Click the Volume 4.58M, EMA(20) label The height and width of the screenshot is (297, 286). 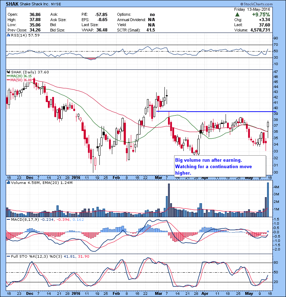pos(41,183)
